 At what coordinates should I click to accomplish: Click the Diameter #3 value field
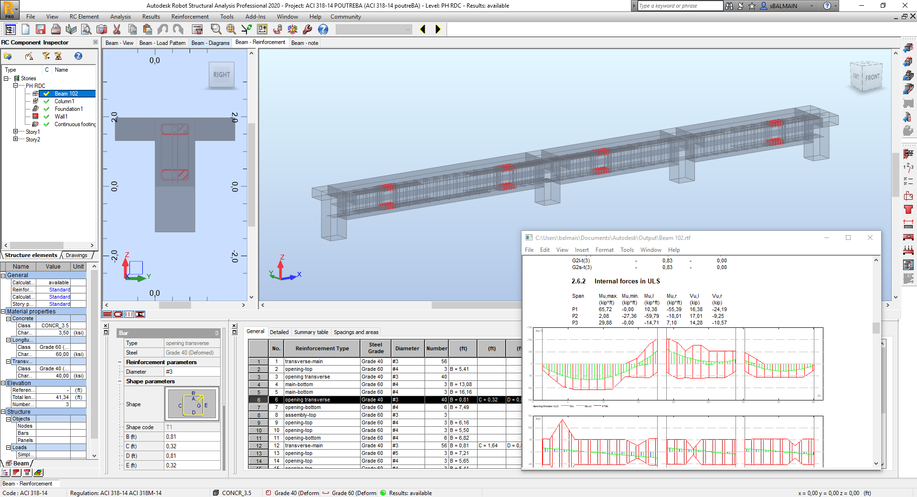192,372
